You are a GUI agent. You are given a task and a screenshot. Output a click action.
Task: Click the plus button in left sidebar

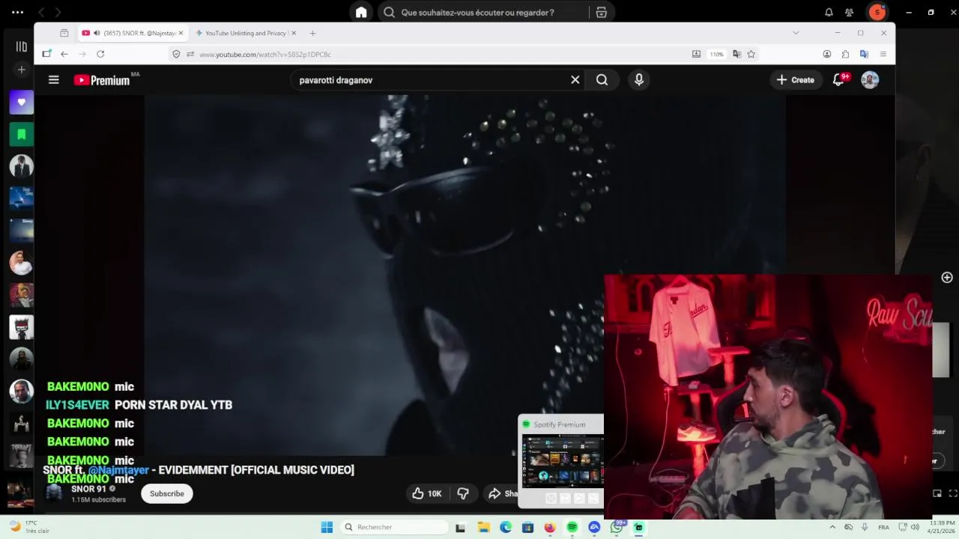click(x=21, y=70)
